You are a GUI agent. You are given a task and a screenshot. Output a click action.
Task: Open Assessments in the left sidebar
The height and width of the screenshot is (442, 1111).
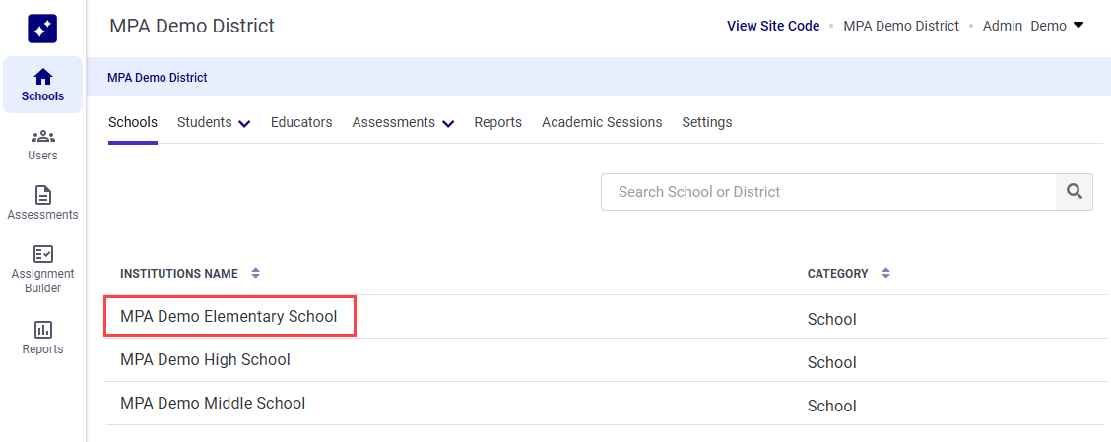point(42,203)
